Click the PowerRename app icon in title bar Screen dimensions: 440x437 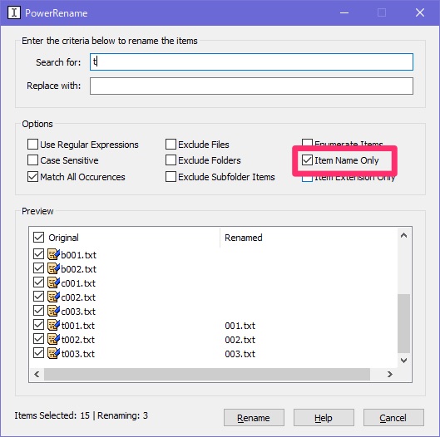pos(14,12)
